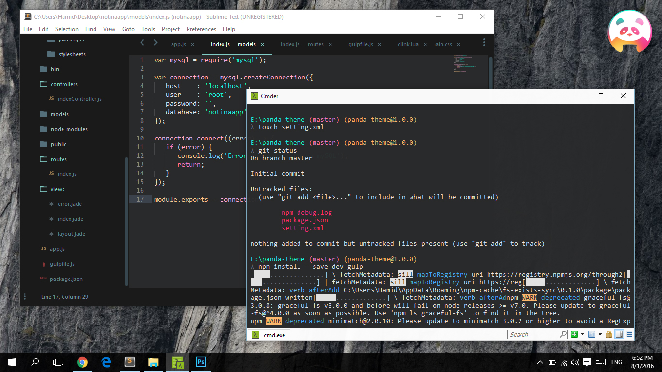Image resolution: width=662 pixels, height=372 pixels.
Task: Click magnifier icon in Cmder search box
Action: [x=563, y=334]
